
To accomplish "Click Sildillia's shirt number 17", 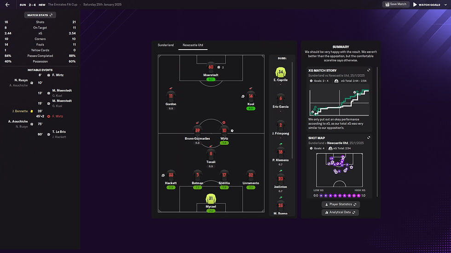I will [x=224, y=175].
